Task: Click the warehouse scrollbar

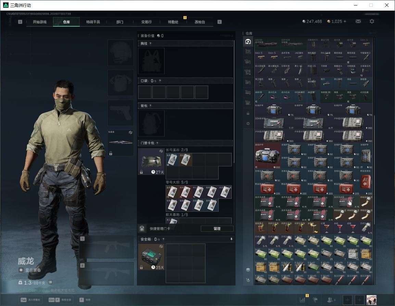Action: (374, 170)
